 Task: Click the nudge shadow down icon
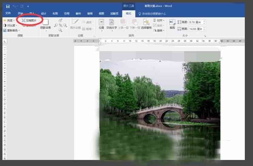(x=60, y=30)
